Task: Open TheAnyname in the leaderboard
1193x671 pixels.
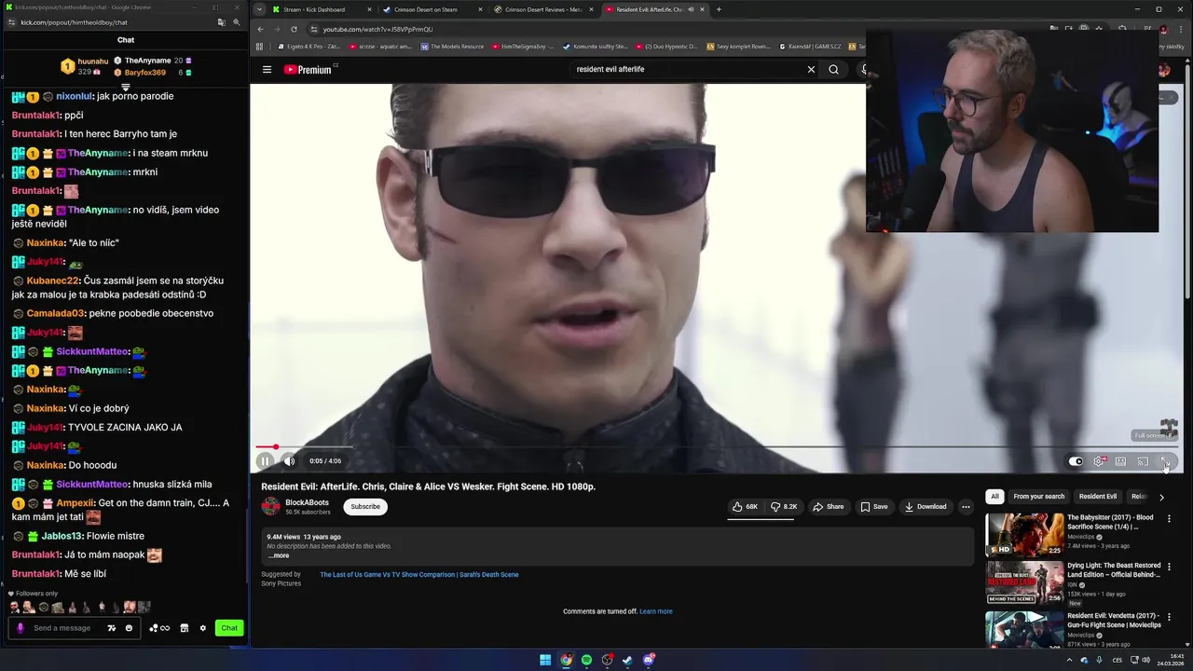Action: (x=147, y=61)
